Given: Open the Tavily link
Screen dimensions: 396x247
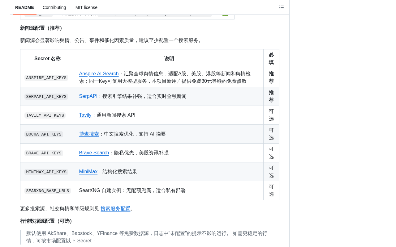Looking at the screenshot, I should click(85, 115).
